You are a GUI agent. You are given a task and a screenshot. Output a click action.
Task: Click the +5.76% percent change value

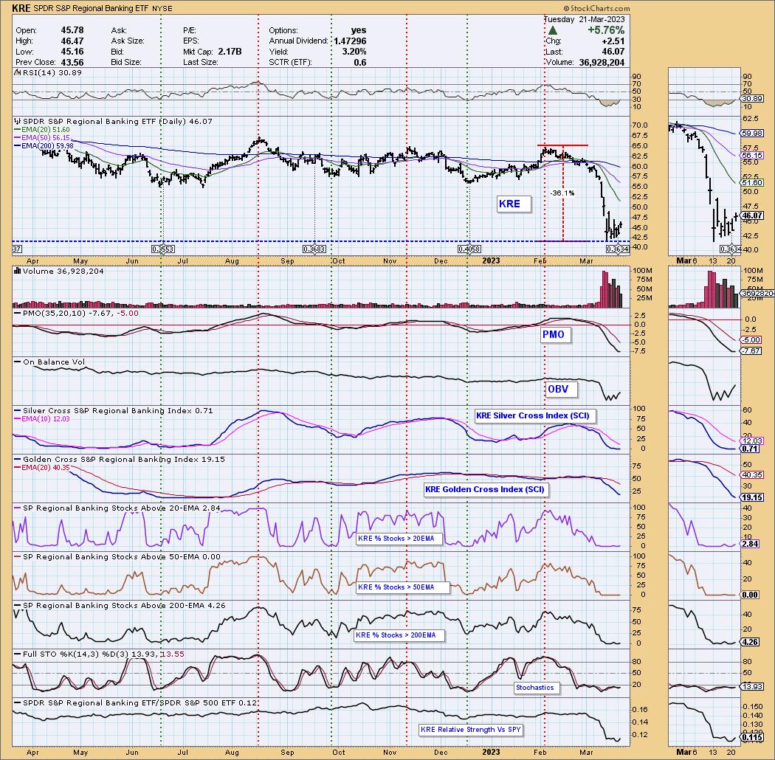(x=606, y=31)
